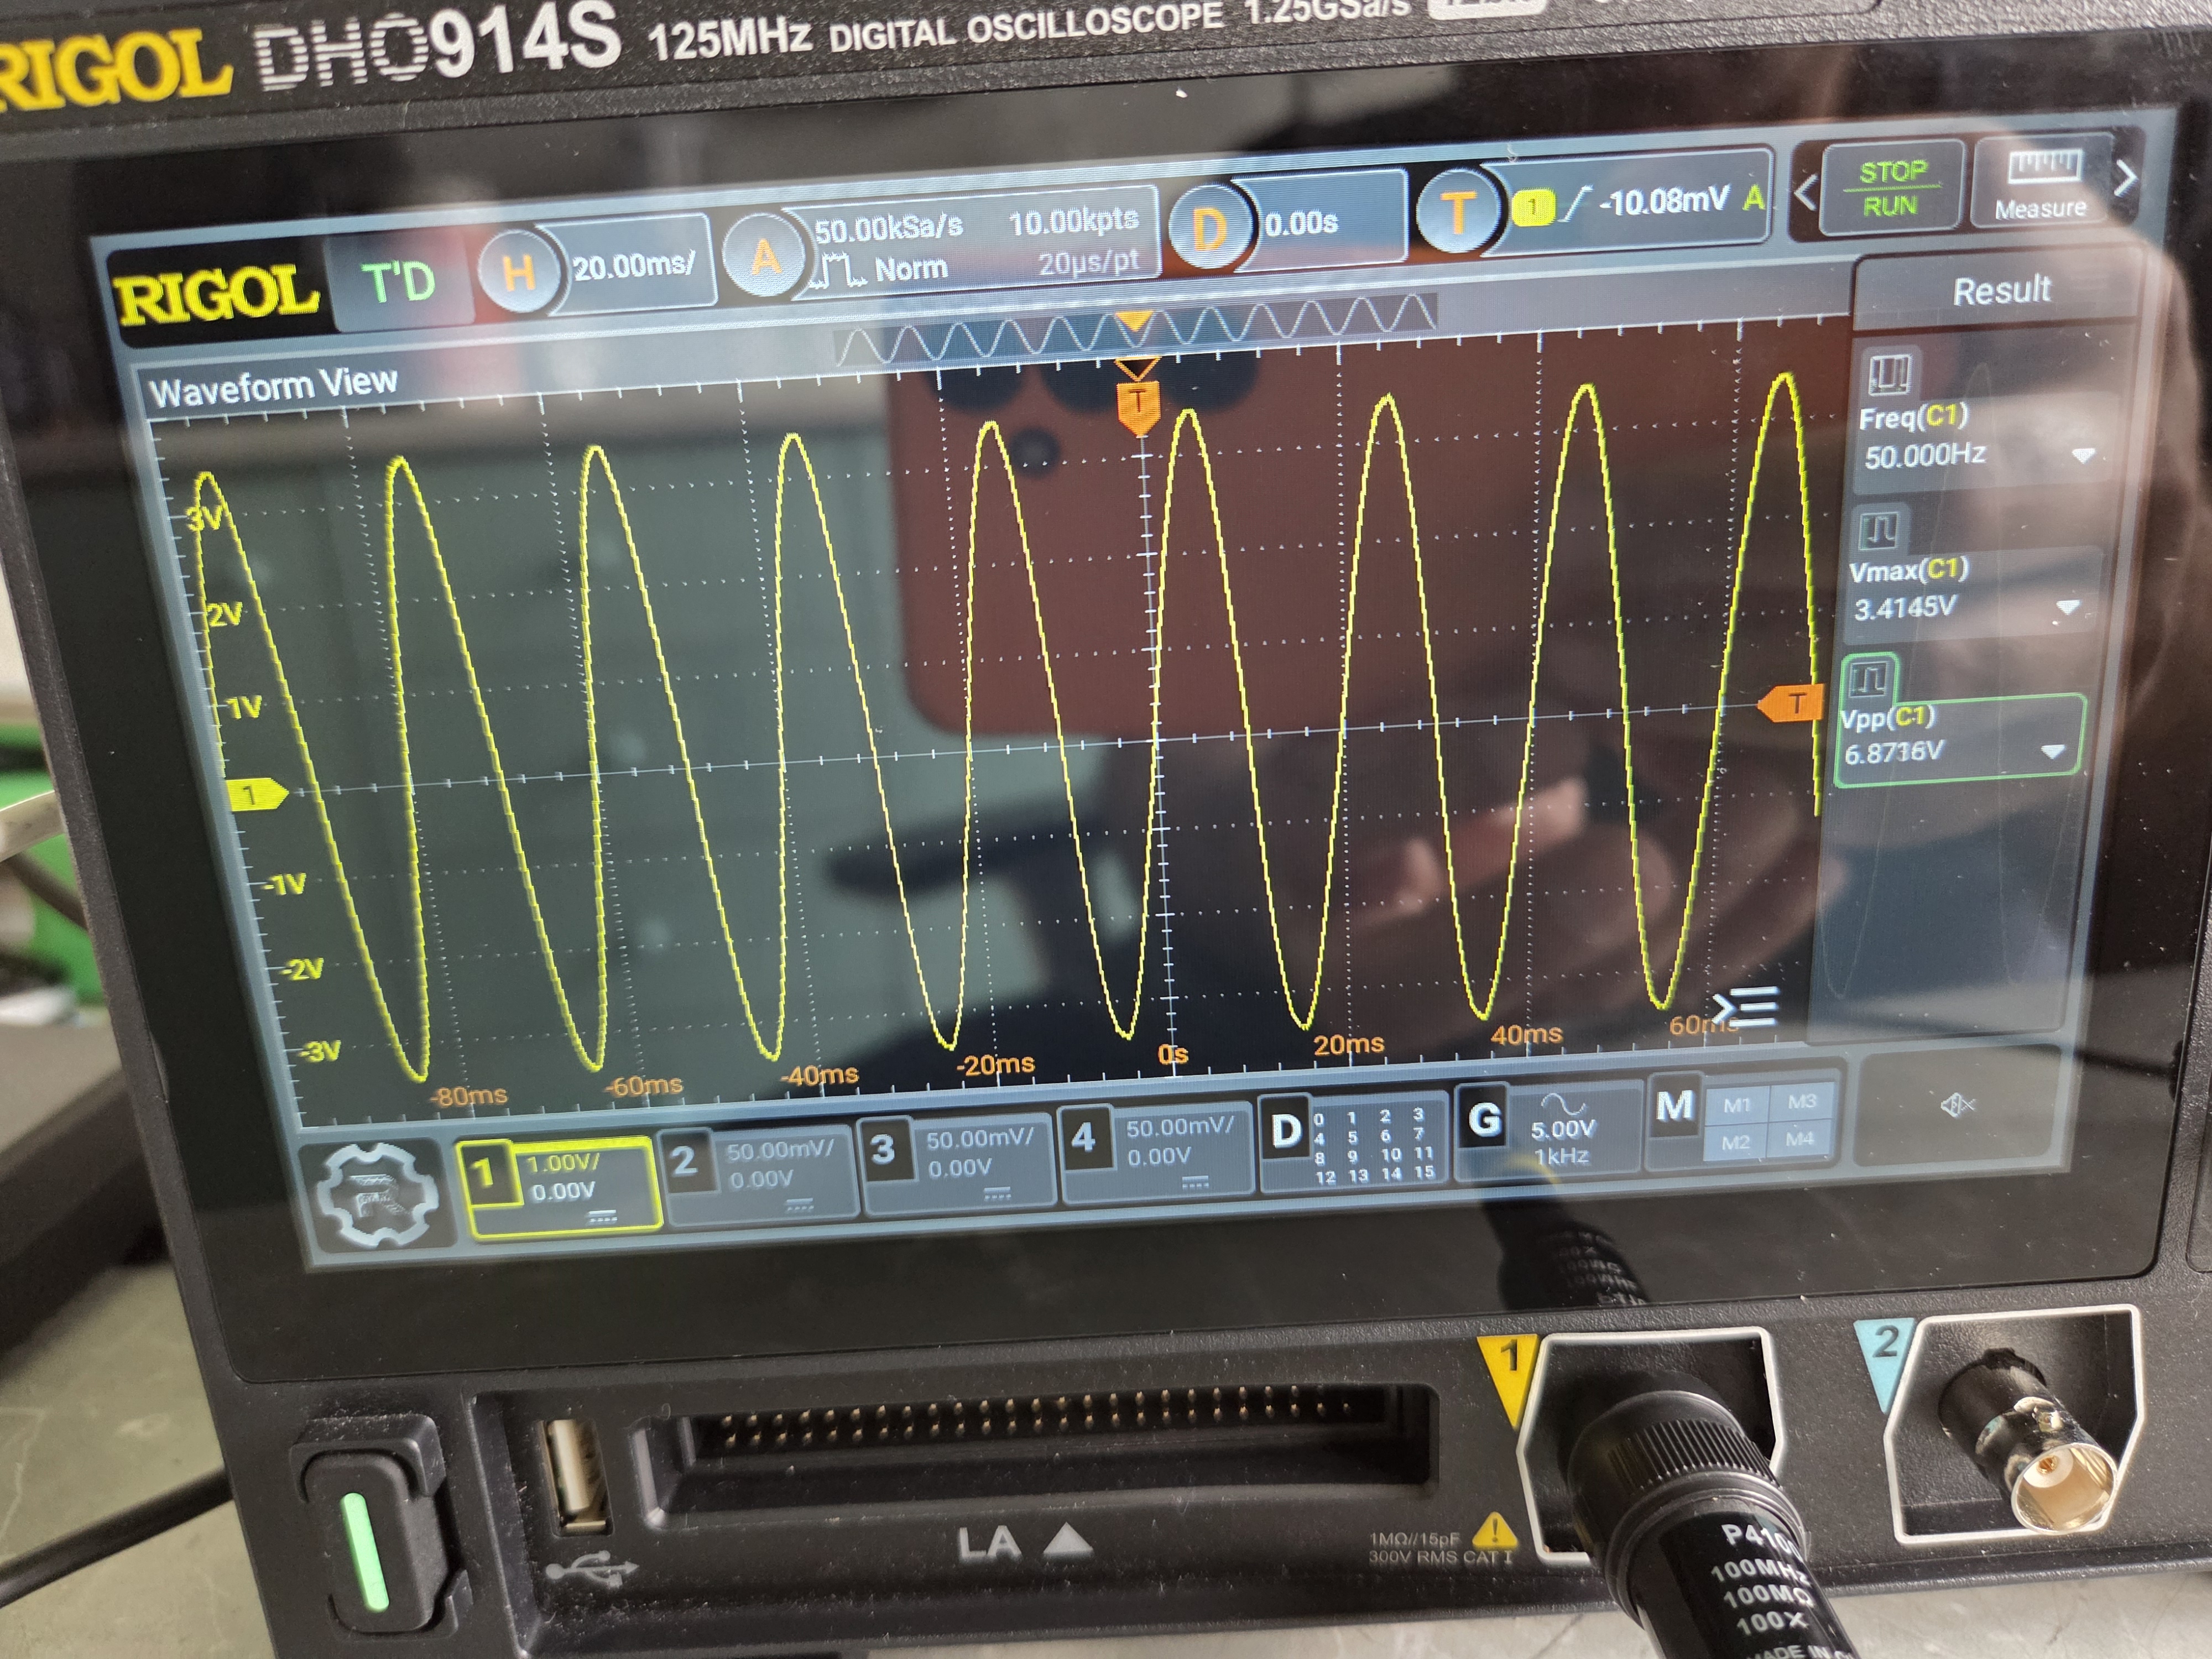Select the 6.8736V Vpp reading

click(1894, 752)
